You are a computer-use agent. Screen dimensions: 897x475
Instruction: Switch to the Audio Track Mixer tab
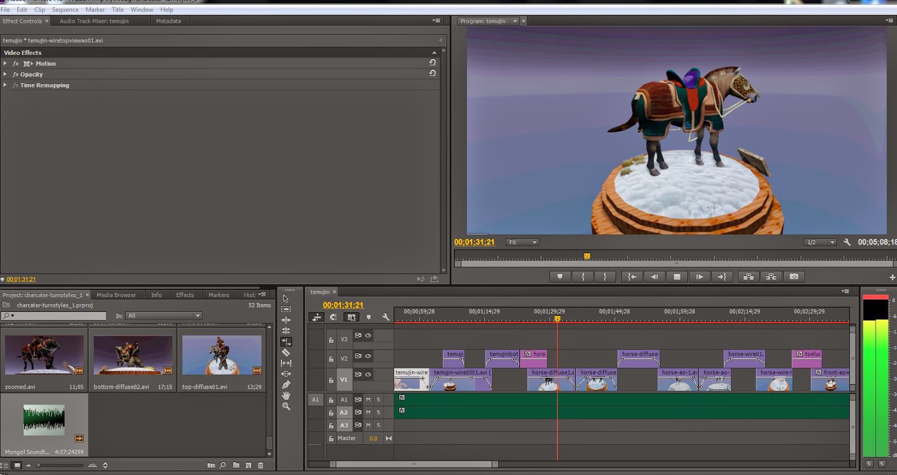pos(94,21)
